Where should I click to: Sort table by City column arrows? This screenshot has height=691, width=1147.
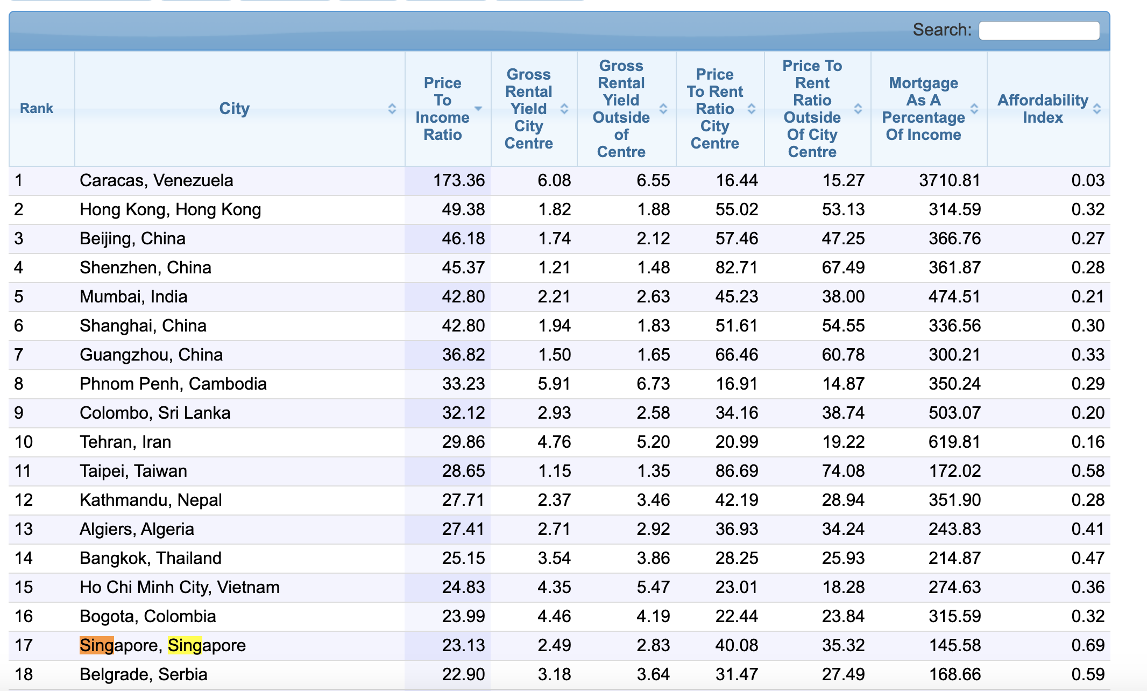pyautogui.click(x=392, y=109)
